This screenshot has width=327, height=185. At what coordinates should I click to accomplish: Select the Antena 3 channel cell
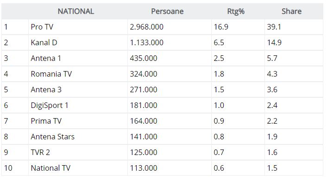tap(46, 90)
